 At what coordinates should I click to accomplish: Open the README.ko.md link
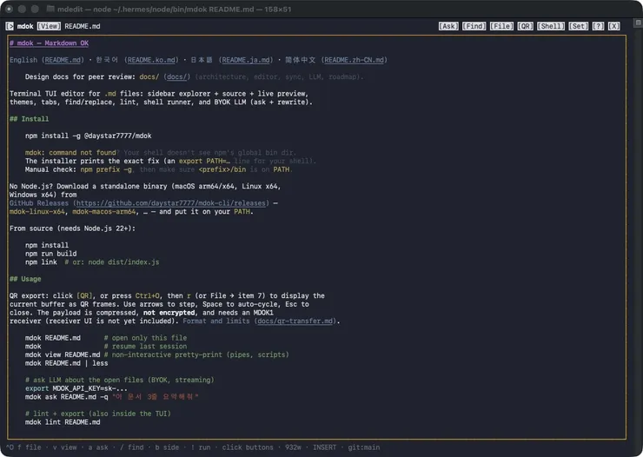[151, 60]
